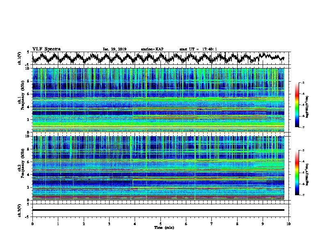The width and height of the screenshot is (325, 251).
Task: Click the "start UT = 17:40:1" header text
Action: click(x=198, y=49)
